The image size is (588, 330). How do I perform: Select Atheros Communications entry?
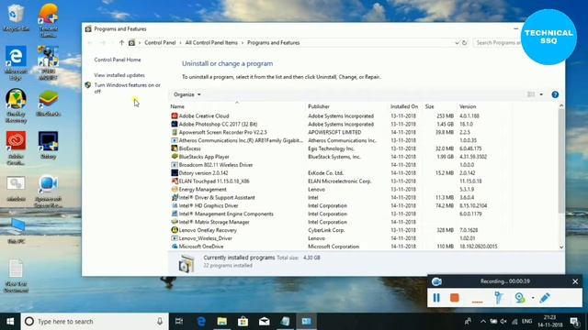(x=241, y=140)
